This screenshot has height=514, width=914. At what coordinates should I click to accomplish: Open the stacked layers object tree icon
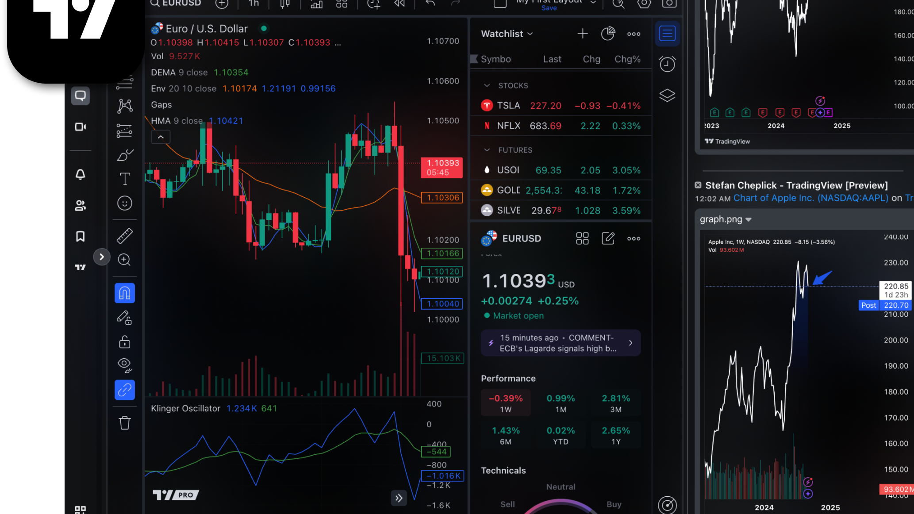point(667,95)
